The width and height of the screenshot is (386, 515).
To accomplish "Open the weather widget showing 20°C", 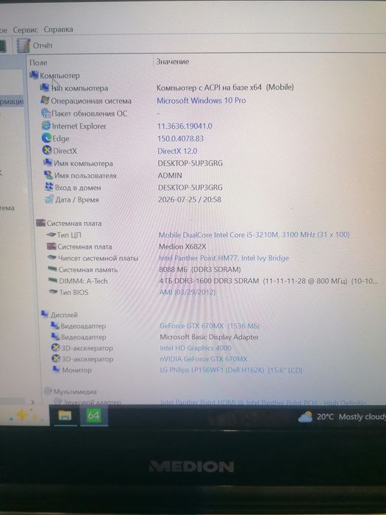I will coord(341,416).
